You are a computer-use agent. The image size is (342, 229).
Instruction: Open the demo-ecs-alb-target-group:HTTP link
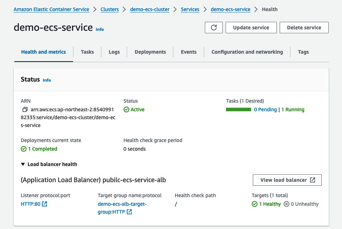click(122, 208)
